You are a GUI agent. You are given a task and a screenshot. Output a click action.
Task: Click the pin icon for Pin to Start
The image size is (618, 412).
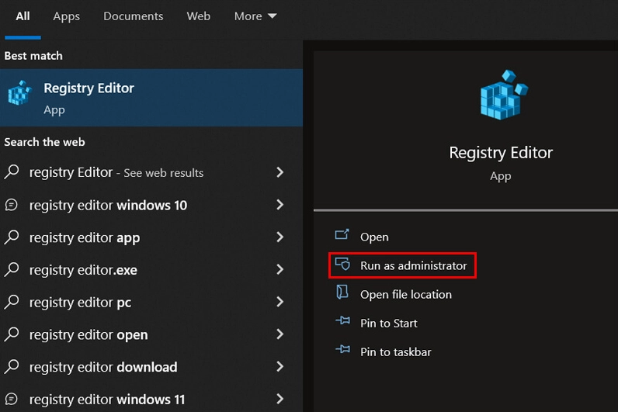(343, 320)
